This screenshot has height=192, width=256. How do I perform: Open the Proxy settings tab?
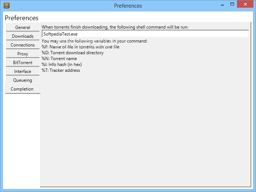pyautogui.click(x=23, y=54)
